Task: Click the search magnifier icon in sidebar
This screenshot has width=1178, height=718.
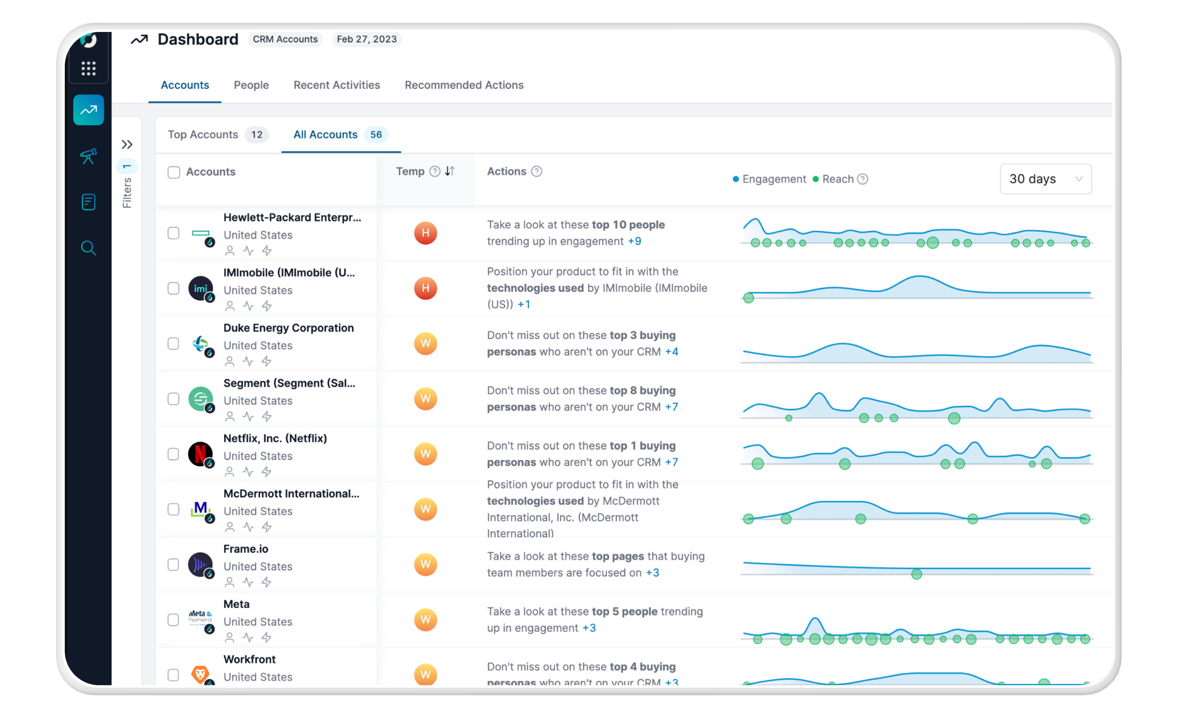Action: click(88, 248)
